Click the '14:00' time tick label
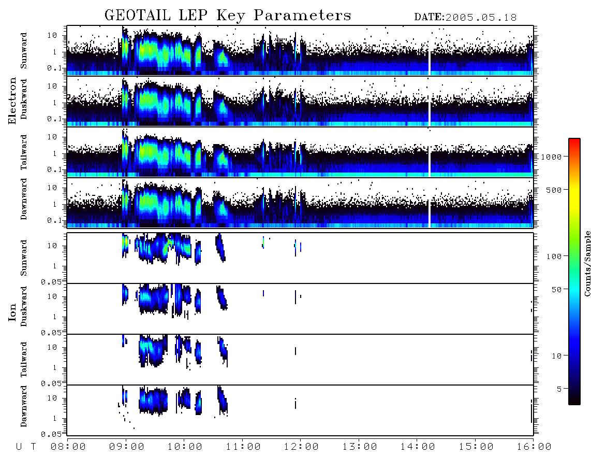The width and height of the screenshot is (591, 456). click(418, 447)
